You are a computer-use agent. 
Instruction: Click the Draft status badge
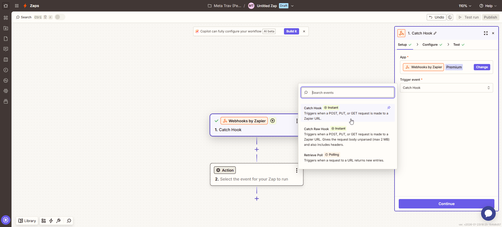point(283,6)
